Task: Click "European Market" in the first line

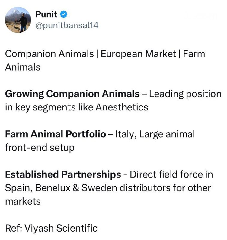Action: point(138,54)
